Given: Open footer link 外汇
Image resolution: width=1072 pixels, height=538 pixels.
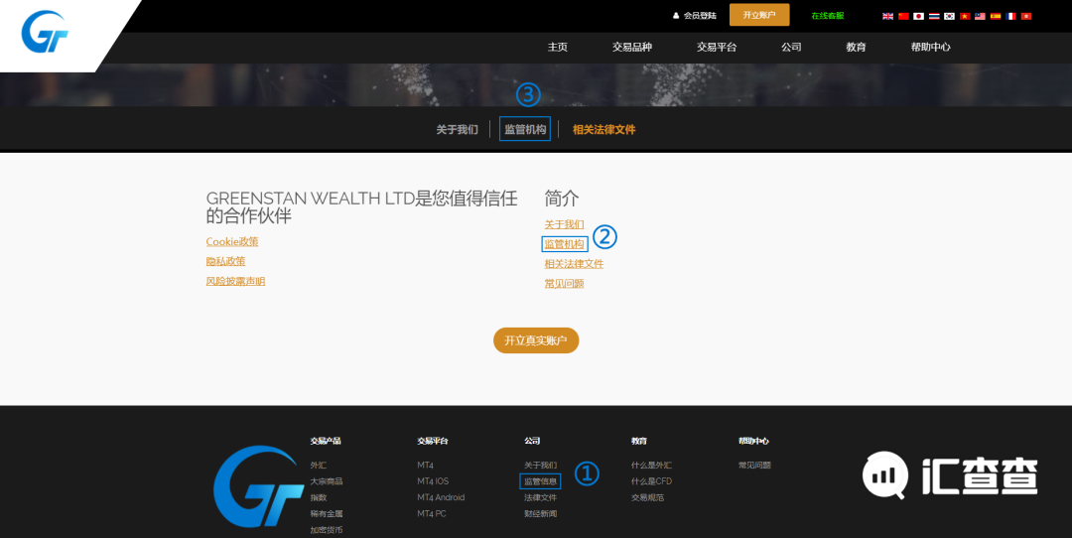Looking at the screenshot, I should click(318, 465).
